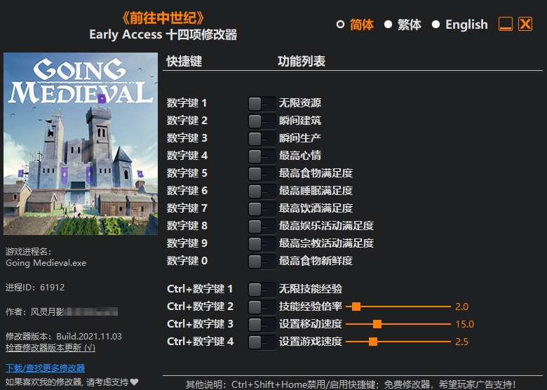This screenshot has height=390, width=547.
Task: Click 进程ID: 61912 text
Action: (35, 288)
